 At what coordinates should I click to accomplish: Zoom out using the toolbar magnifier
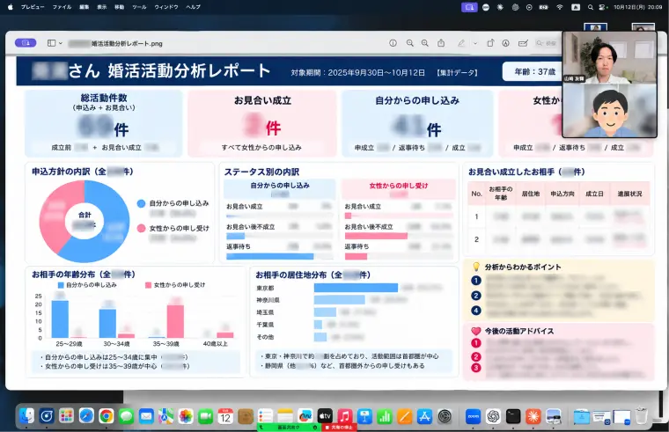coord(409,43)
